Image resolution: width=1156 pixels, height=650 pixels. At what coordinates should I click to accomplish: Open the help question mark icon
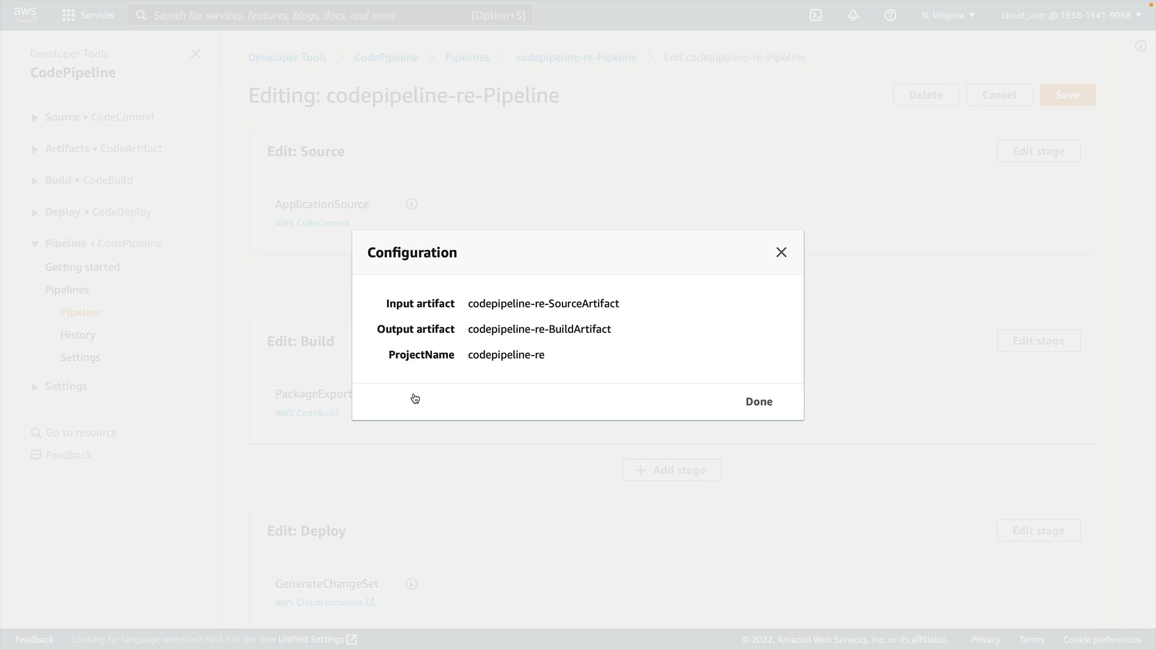890,16
